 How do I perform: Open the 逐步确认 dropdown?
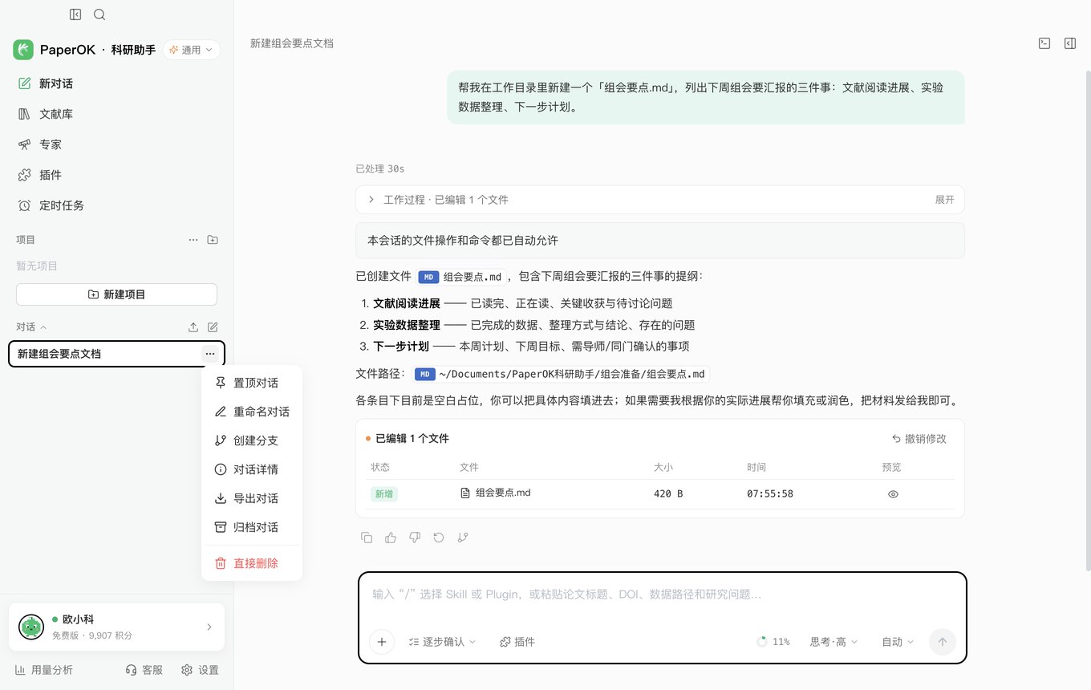click(442, 642)
